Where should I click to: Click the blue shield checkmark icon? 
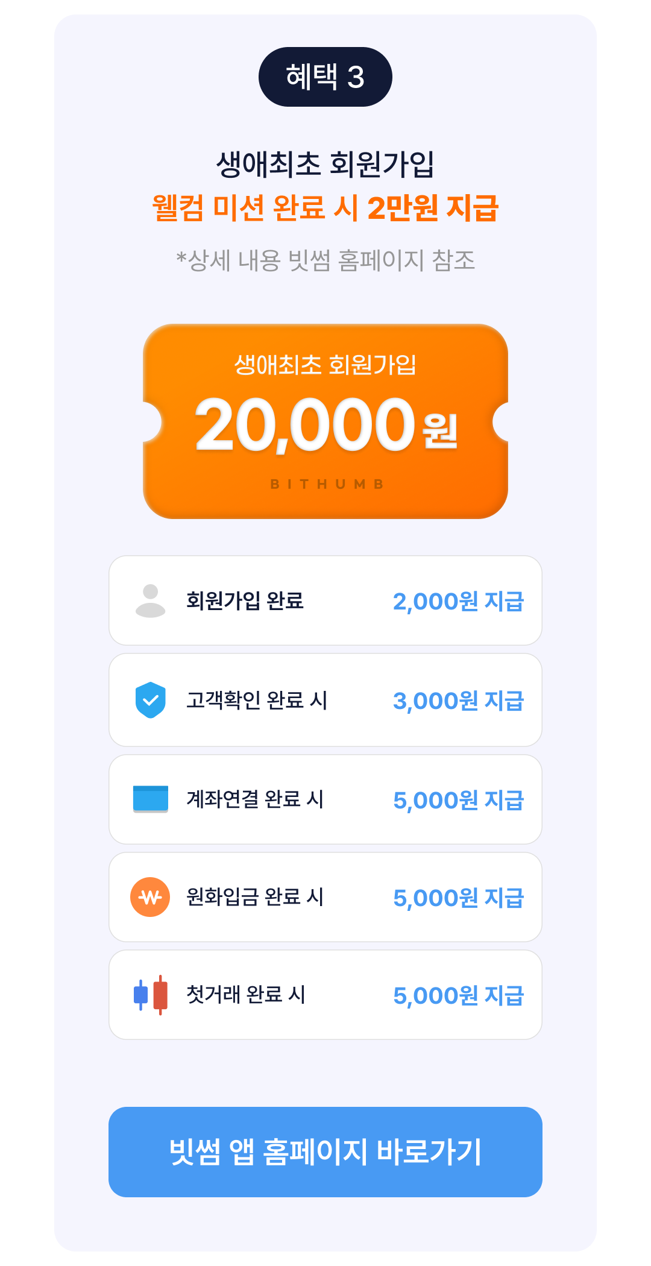click(x=151, y=700)
